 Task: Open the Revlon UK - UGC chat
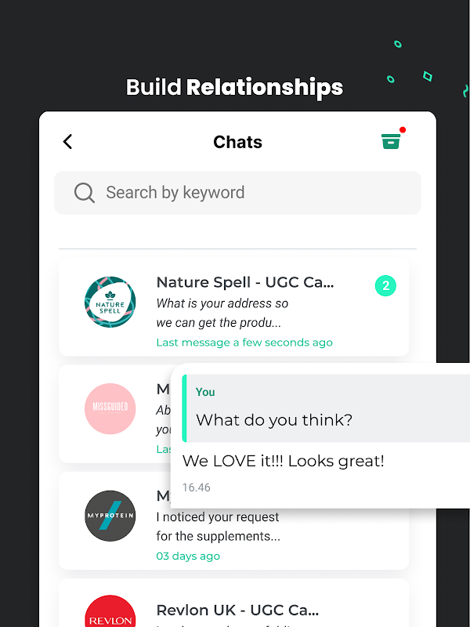point(233,603)
